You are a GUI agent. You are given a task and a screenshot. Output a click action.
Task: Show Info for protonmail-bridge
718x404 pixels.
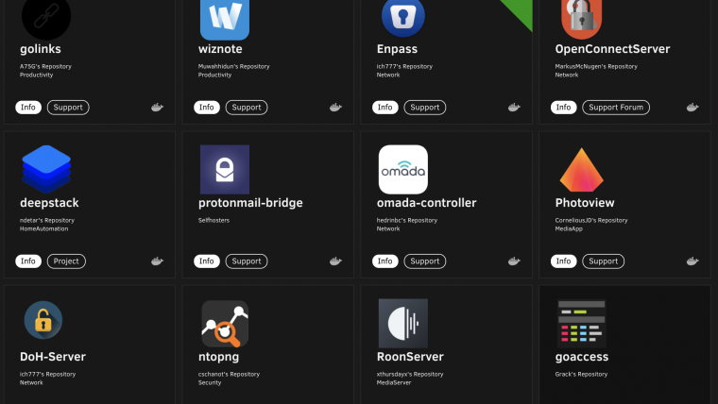coord(207,261)
